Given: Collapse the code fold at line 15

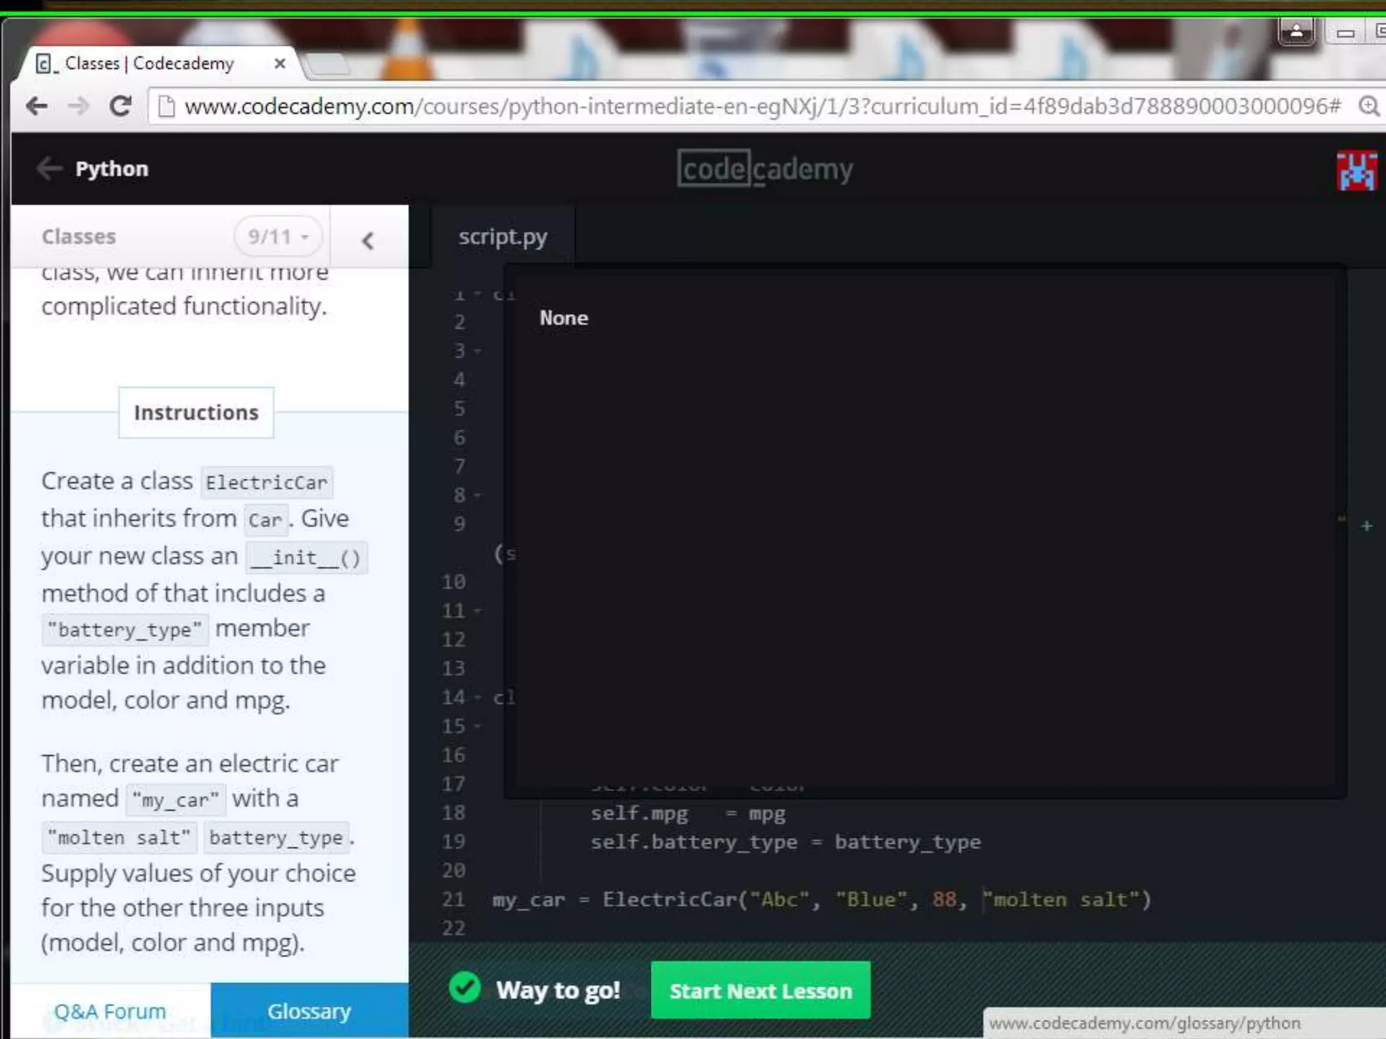Looking at the screenshot, I should [478, 726].
